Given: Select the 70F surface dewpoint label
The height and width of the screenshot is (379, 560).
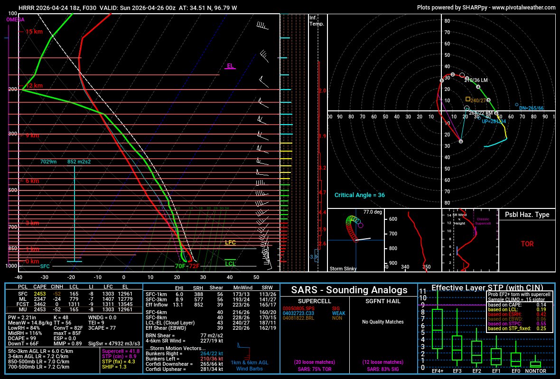Looking at the screenshot, I should click(180, 266).
